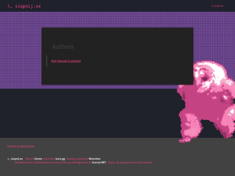Open the Neocities hosting link
The image size is (235, 176).
tap(94, 159)
